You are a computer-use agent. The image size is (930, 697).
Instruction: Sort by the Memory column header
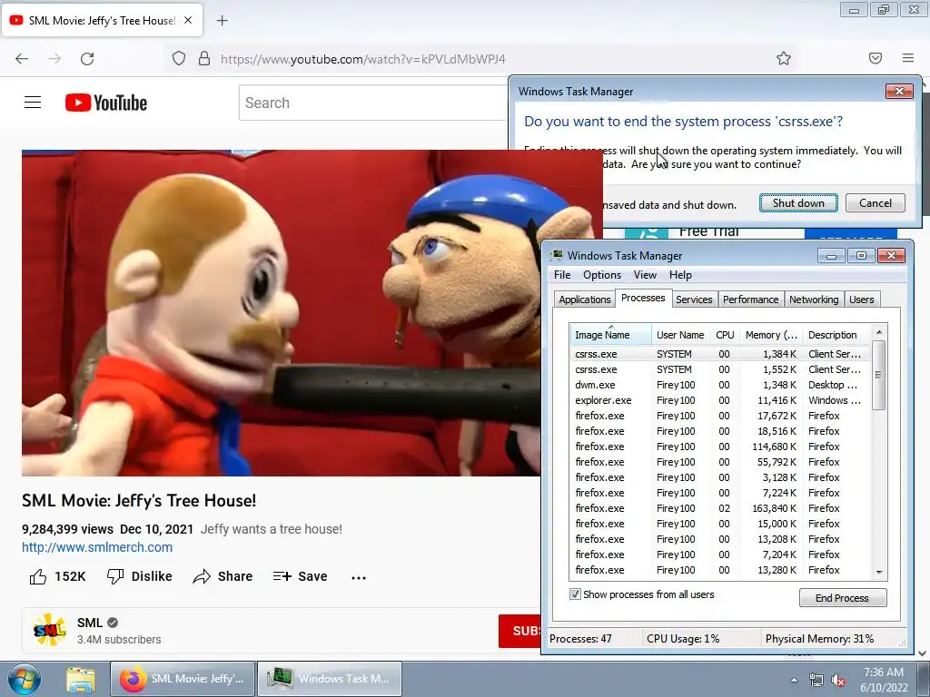[x=771, y=335]
